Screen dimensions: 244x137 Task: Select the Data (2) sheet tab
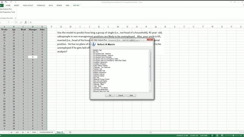click(x=60, y=132)
